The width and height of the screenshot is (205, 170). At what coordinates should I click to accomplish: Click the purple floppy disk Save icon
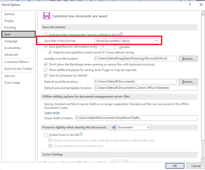[47, 16]
